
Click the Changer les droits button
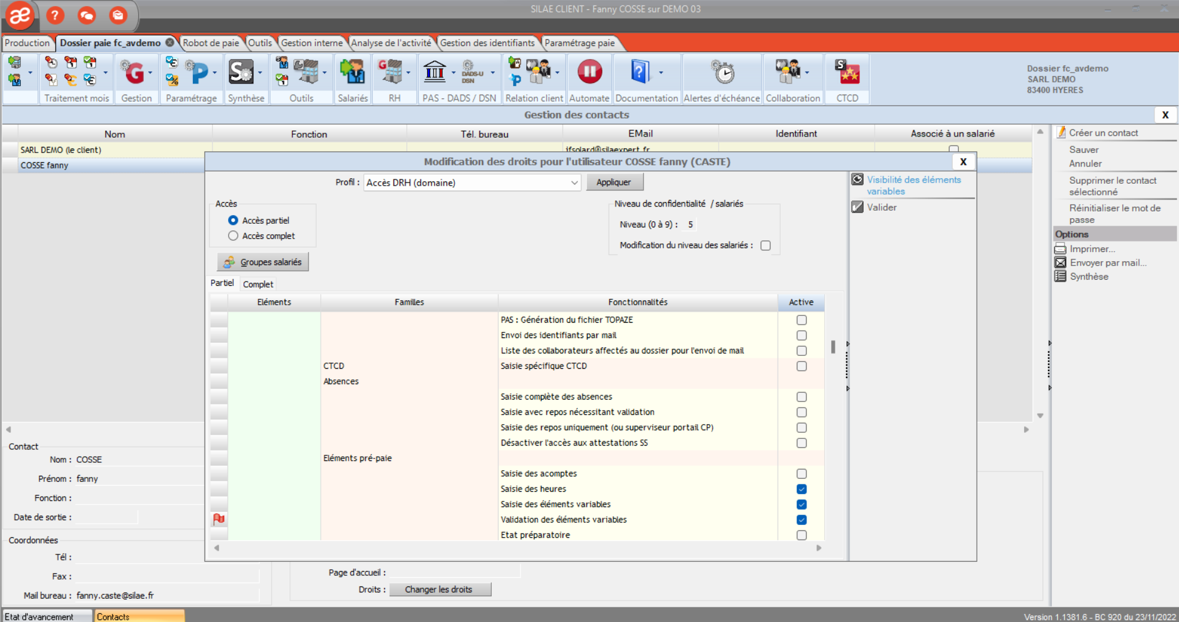point(440,589)
